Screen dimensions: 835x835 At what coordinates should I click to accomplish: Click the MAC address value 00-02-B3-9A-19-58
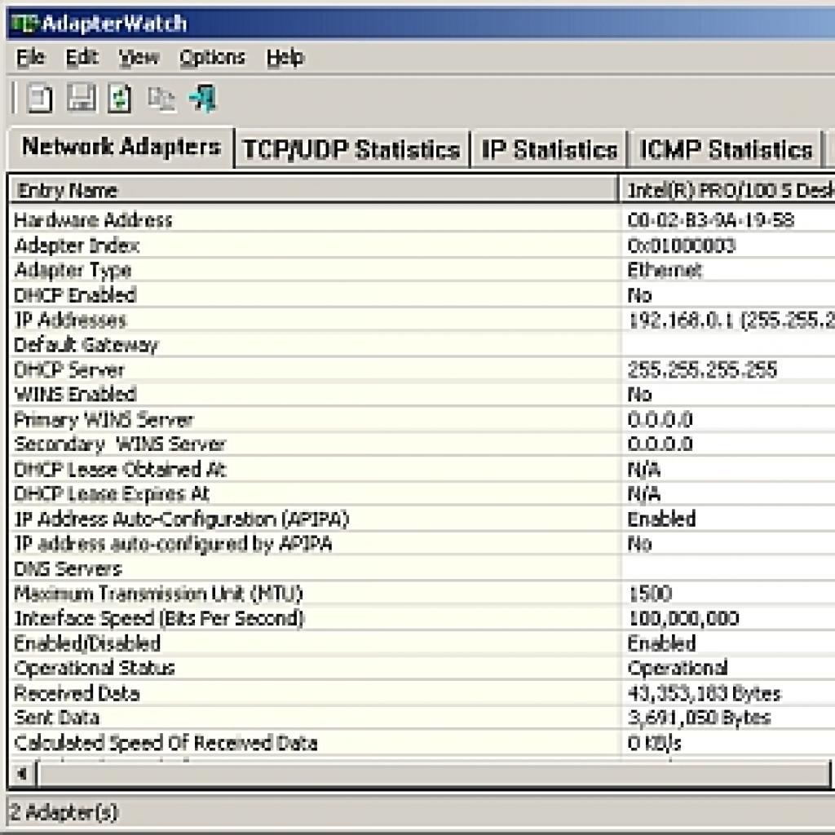click(711, 220)
